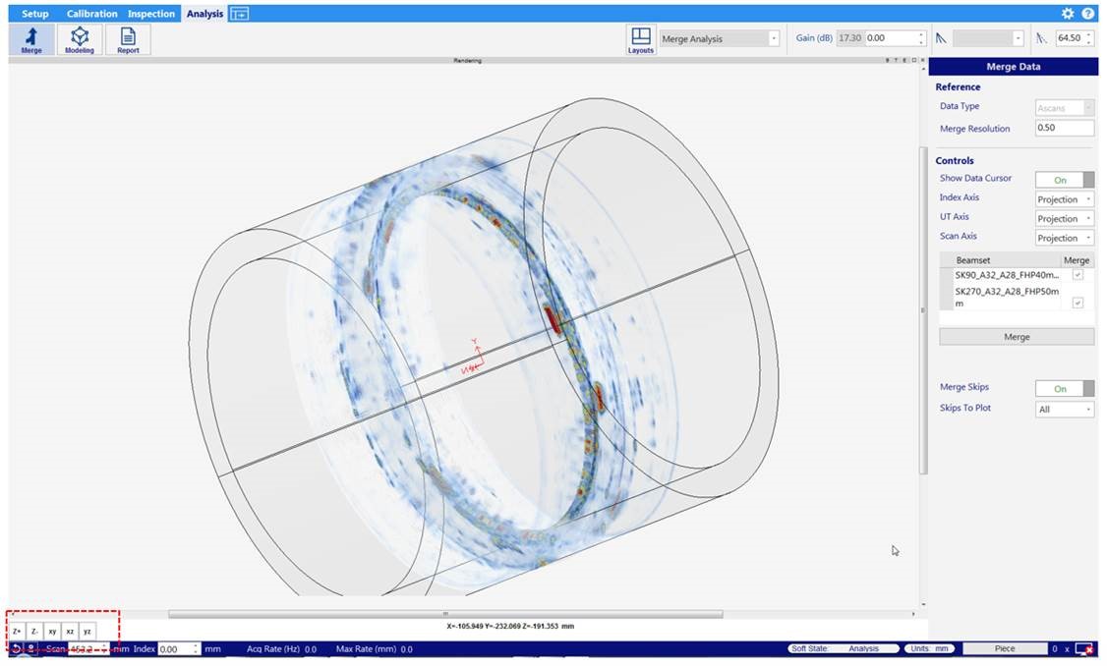Check Merge box for SK90 beamset

[1078, 276]
